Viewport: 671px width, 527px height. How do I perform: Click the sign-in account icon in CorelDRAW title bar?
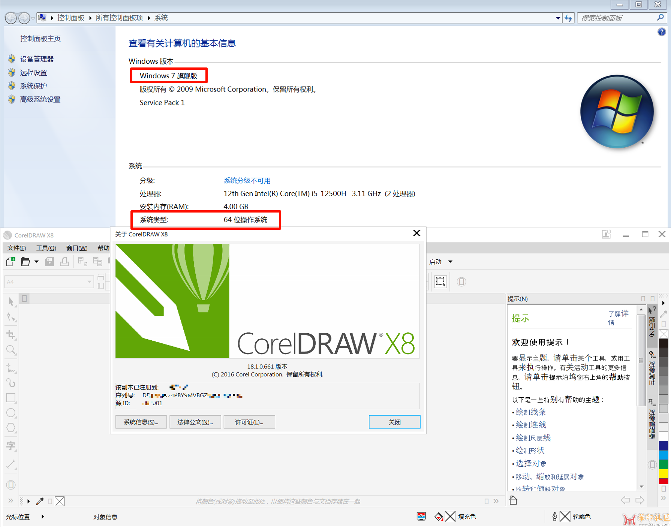[x=606, y=235]
